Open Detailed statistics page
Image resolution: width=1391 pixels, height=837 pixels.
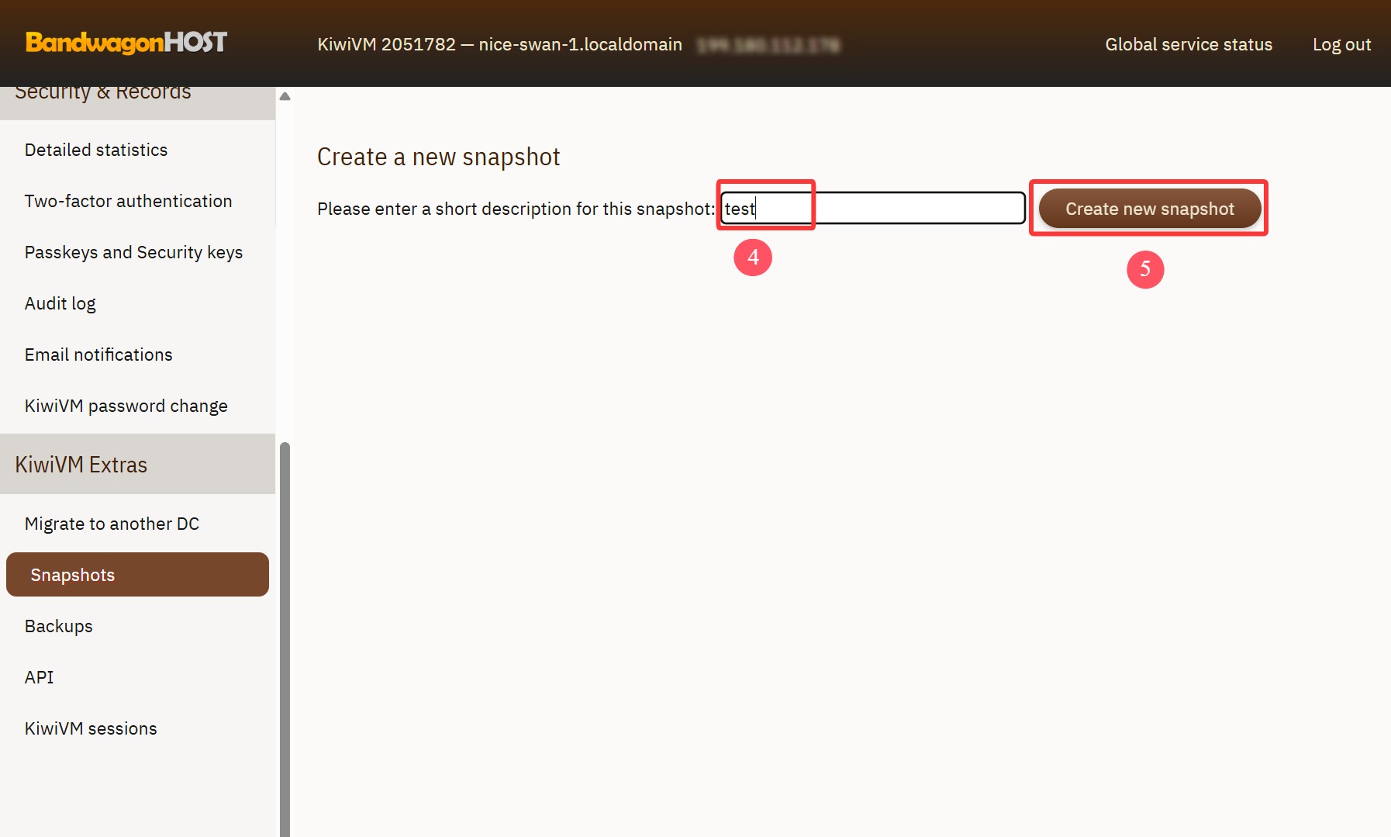click(x=96, y=150)
